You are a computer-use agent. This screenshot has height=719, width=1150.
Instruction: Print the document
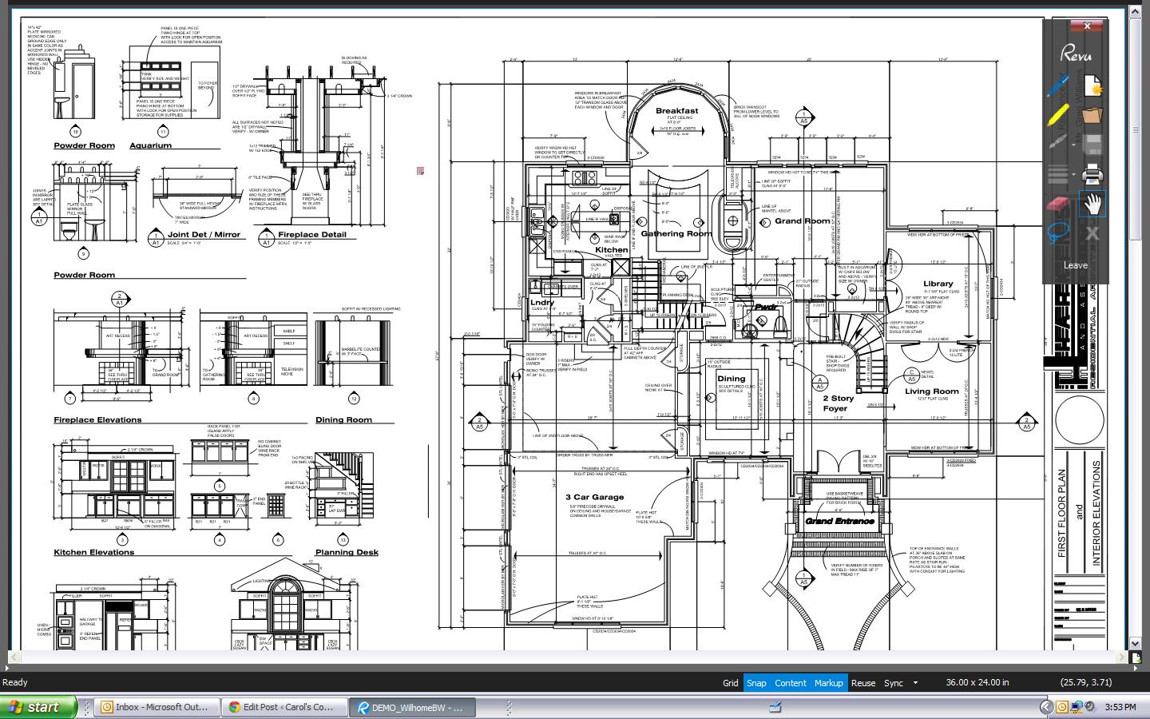point(1092,173)
